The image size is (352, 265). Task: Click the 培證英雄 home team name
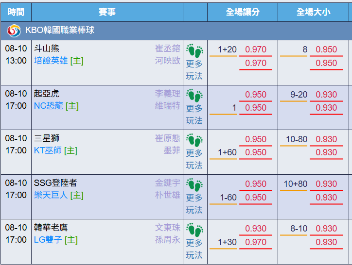[51, 61]
